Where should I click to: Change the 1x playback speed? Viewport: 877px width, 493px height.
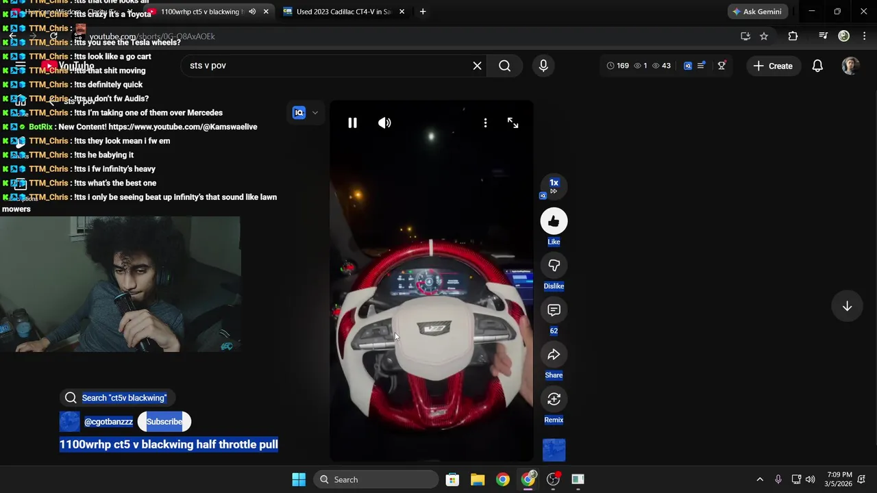click(x=554, y=186)
